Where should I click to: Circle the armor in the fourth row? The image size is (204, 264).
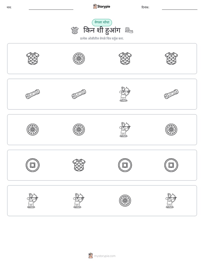[x=79, y=165]
